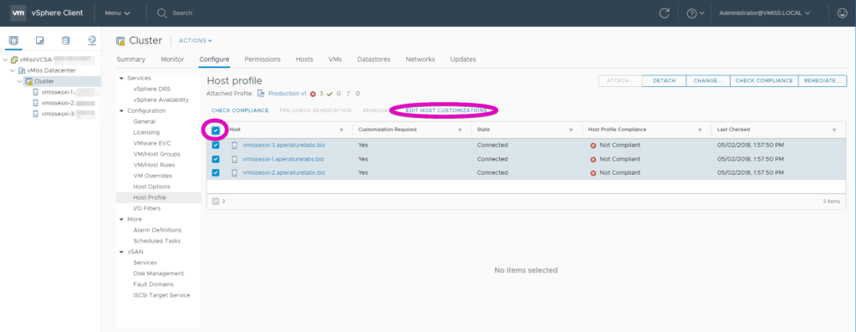Image resolution: width=856 pixels, height=332 pixels.
Task: Collapse the vMiss Datacenter tree node
Action: coord(13,70)
